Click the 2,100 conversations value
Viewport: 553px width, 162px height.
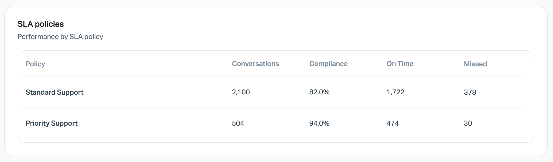[x=241, y=92]
